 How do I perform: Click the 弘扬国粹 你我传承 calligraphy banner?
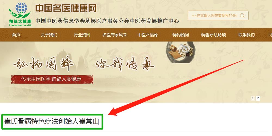pos(83,64)
